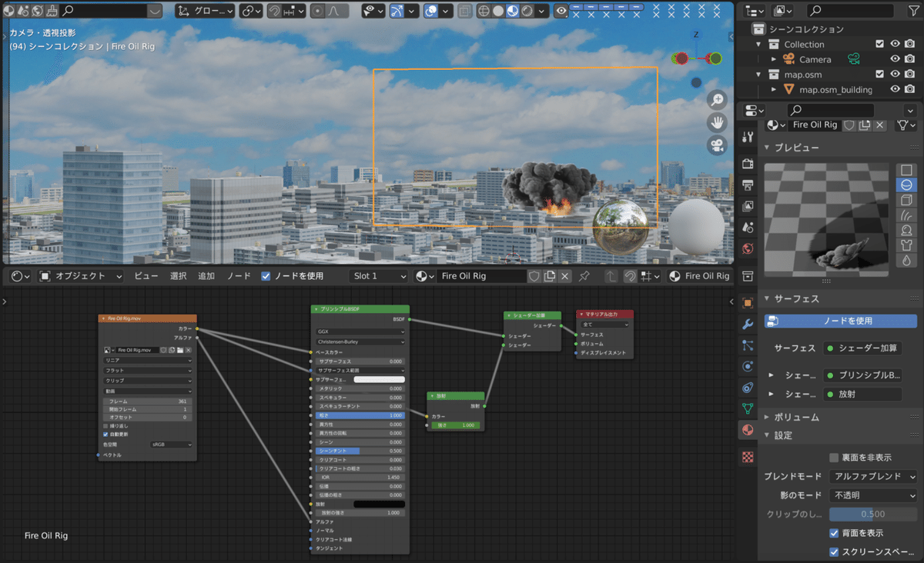Toggle 自動更新 checkbox on the image node
Image resolution: width=924 pixels, height=563 pixels.
coord(105,434)
